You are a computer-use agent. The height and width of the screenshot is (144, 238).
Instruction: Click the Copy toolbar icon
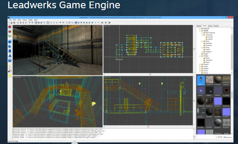[x=20, y=22]
